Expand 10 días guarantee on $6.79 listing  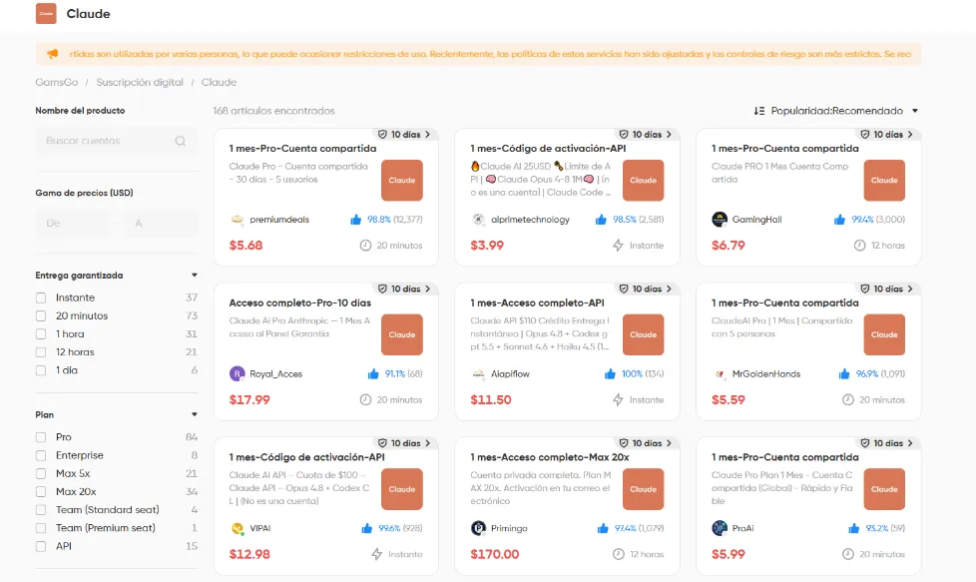click(x=886, y=135)
